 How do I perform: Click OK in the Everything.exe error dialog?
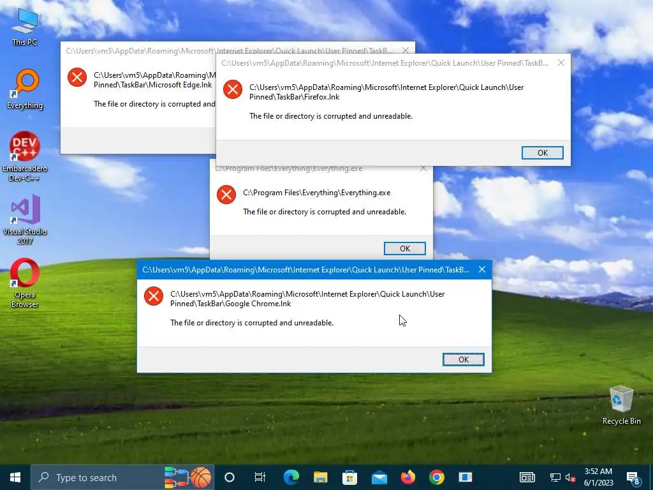[405, 248]
